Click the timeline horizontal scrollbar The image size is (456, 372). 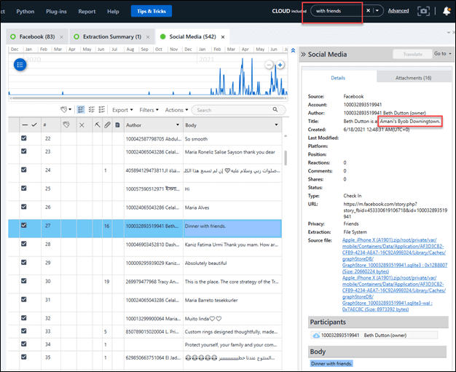click(146, 98)
